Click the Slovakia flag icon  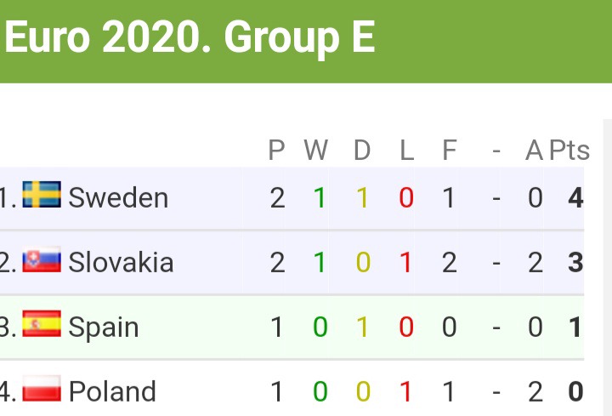41,259
